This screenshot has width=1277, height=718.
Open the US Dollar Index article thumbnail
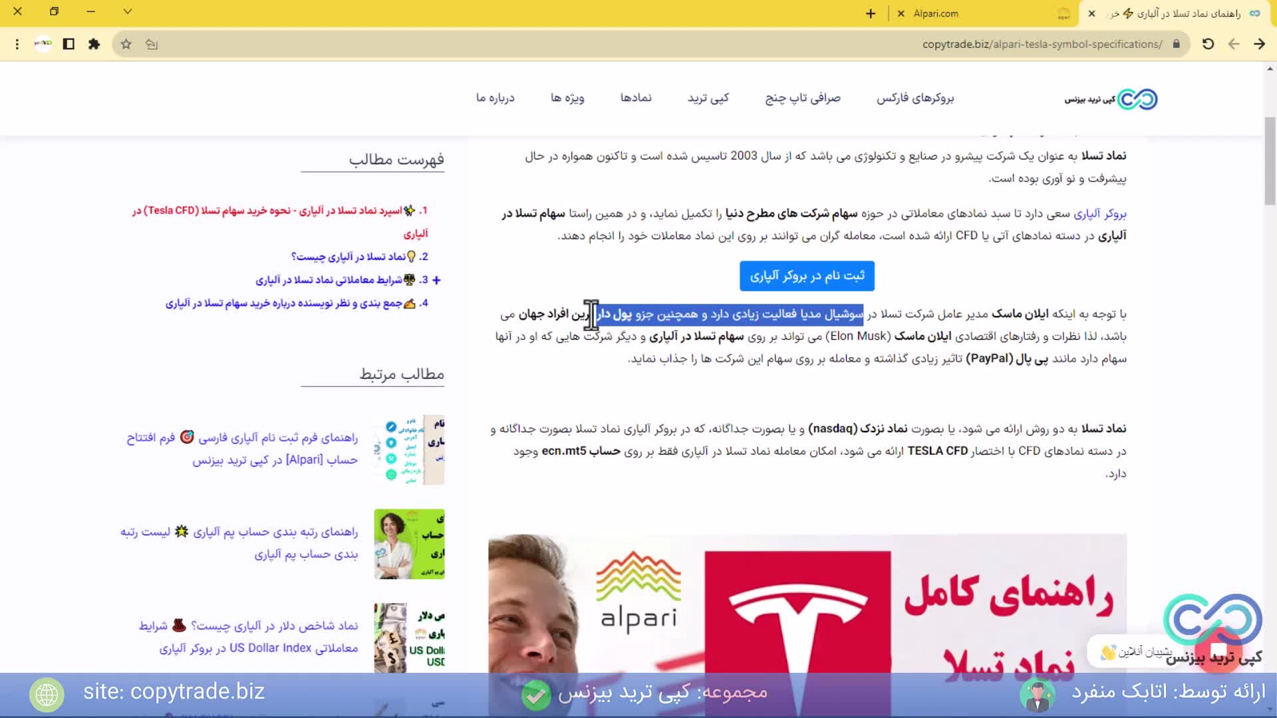tap(409, 638)
